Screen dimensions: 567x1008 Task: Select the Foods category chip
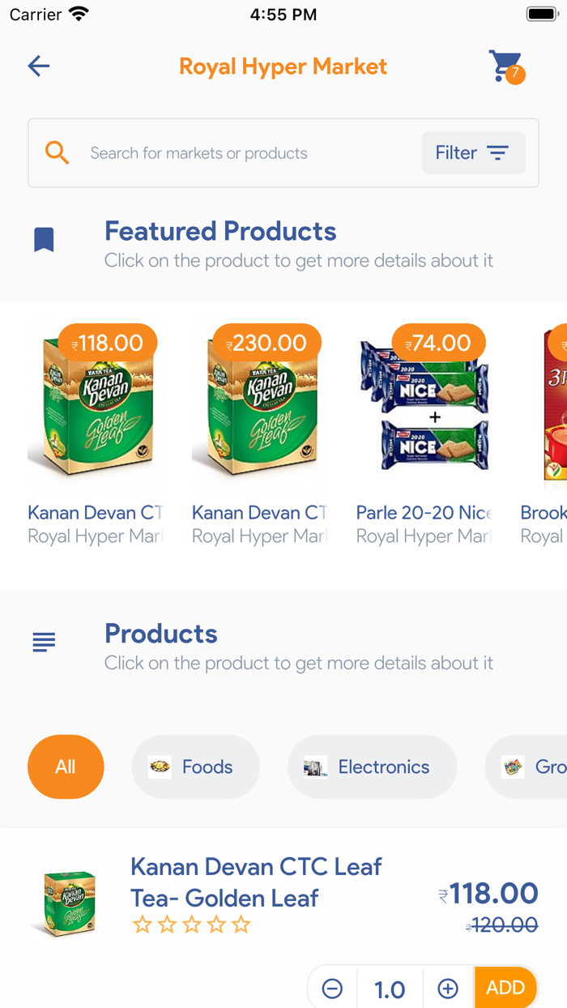click(195, 767)
